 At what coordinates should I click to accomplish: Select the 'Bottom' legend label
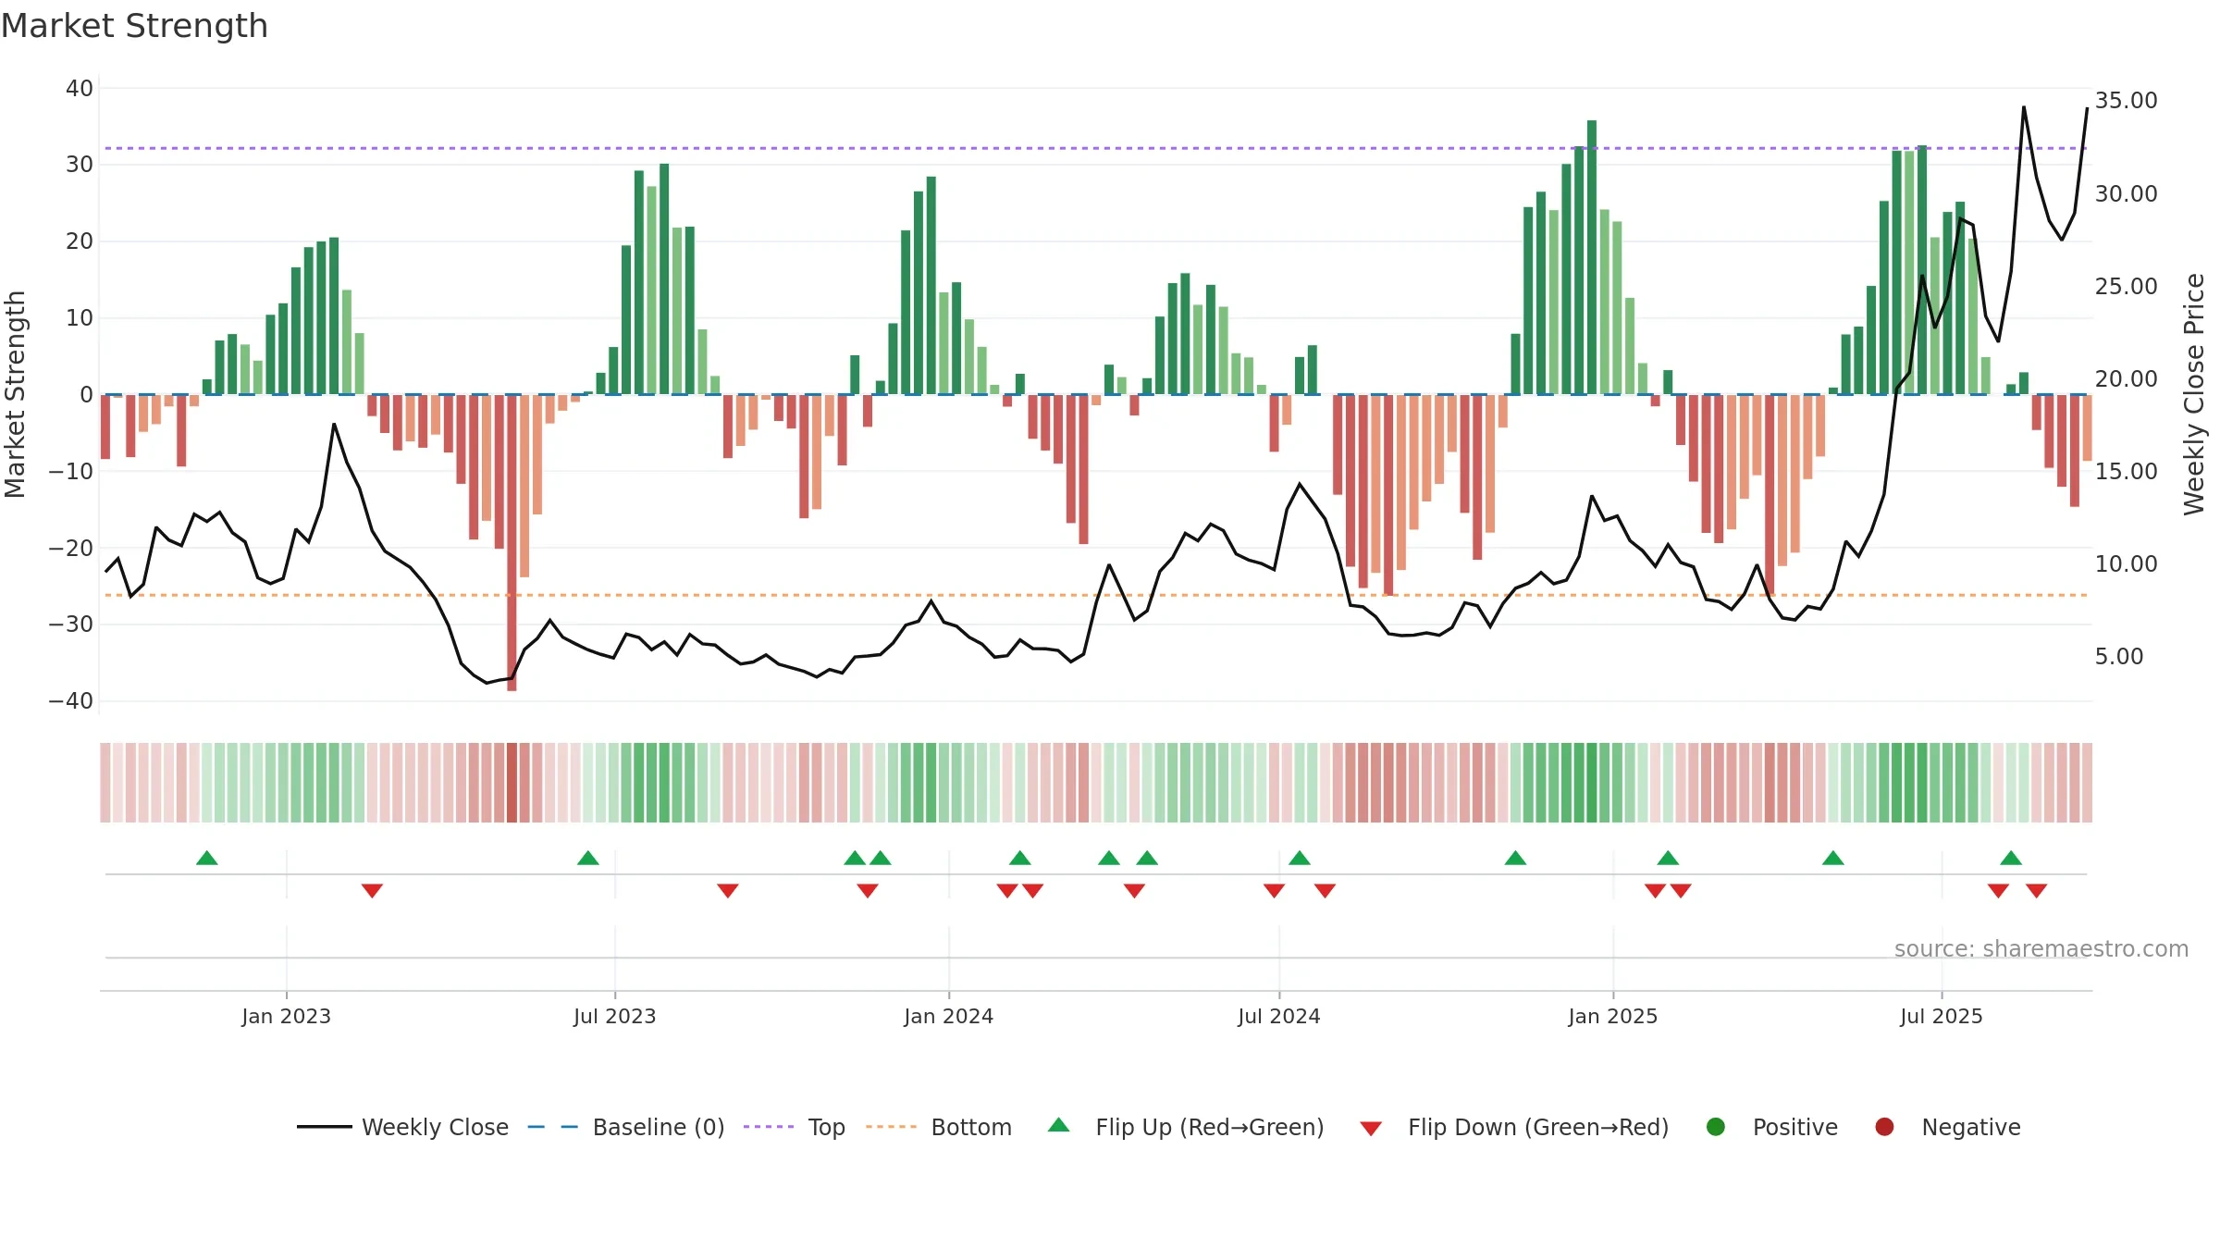point(971,1128)
